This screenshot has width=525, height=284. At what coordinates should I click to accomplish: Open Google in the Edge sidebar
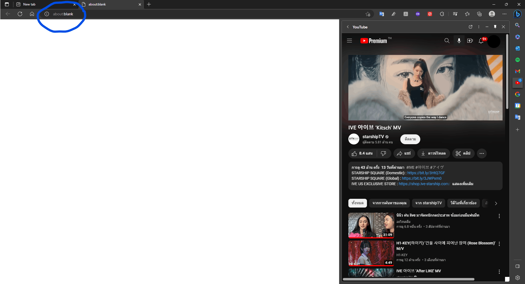(x=518, y=94)
